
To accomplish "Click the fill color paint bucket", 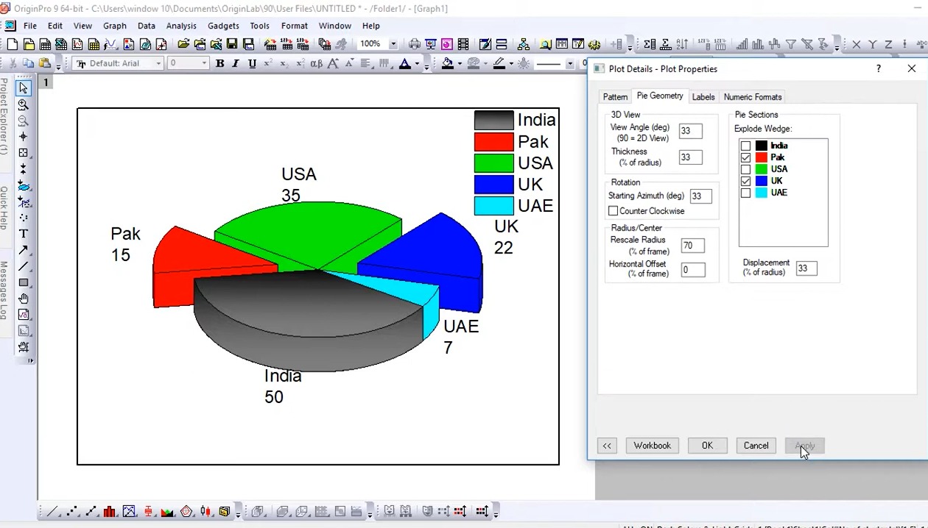I will coord(447,64).
